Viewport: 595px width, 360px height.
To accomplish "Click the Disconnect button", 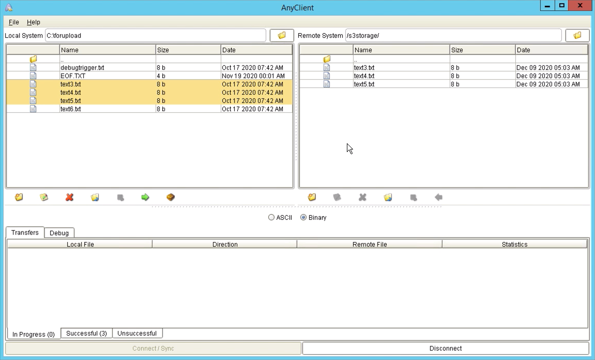I will click(446, 348).
